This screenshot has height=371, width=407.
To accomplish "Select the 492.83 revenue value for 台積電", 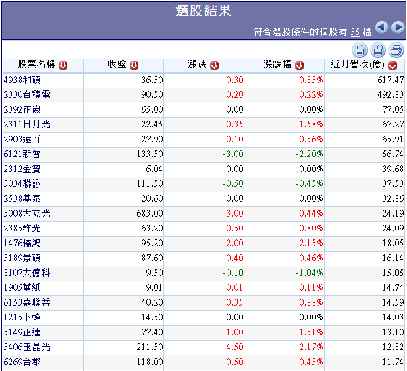I will pos(391,94).
